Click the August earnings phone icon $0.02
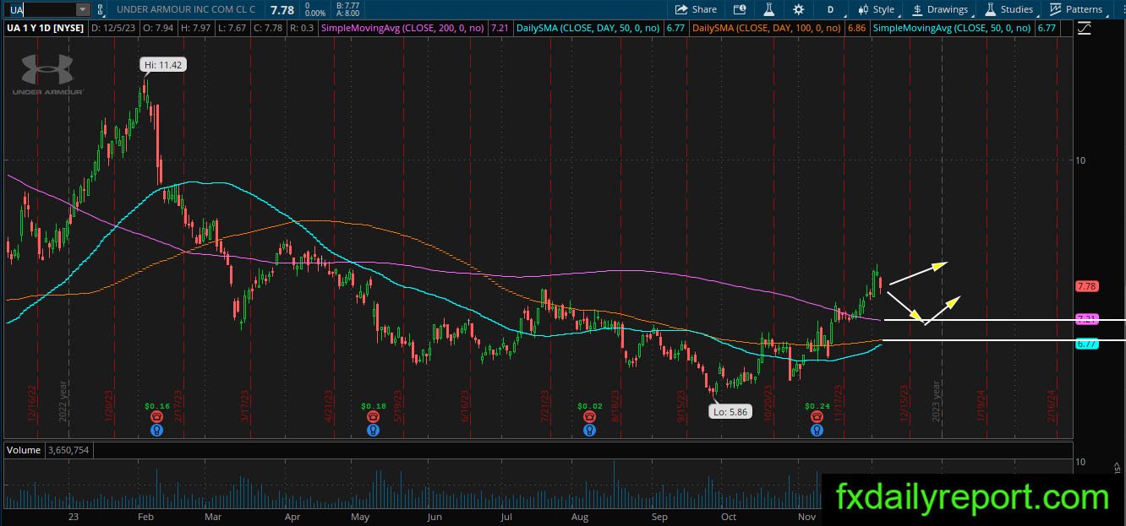Screen dimensions: 1126x526 [x=590, y=417]
